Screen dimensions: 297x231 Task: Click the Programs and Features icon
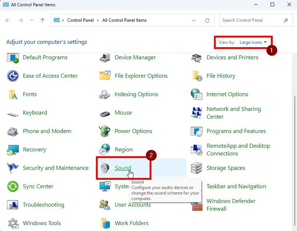tap(196, 132)
